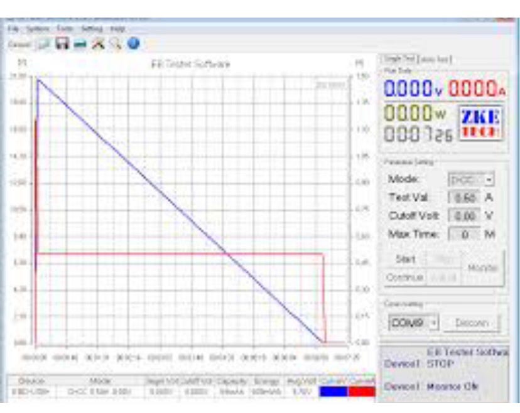Screen dimensions: 520x413
Task: Click the Device1 STOP status line
Action: point(418,364)
